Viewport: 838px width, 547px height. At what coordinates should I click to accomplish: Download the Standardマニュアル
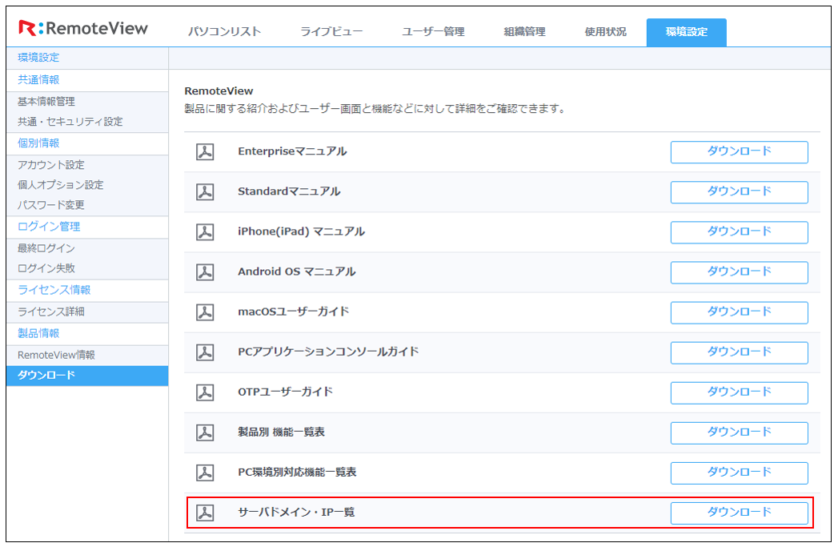click(x=739, y=192)
